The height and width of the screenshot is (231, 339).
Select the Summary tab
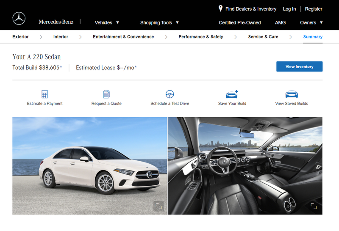(x=313, y=37)
